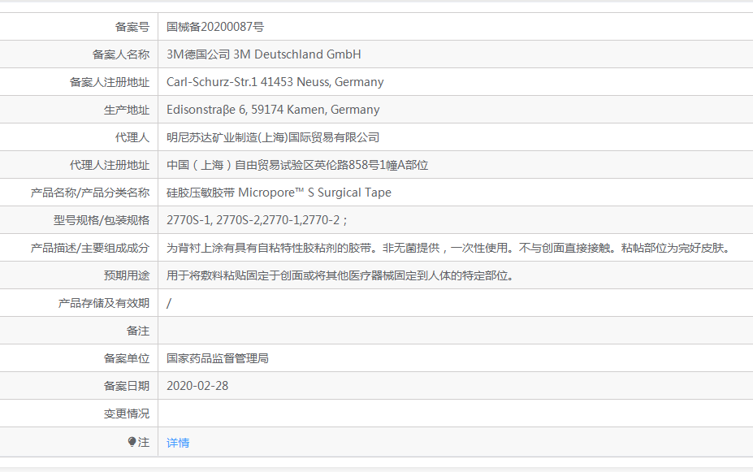The width and height of the screenshot is (753, 472).
Task: Click the 备案人注册地址 label
Action: click(x=110, y=82)
